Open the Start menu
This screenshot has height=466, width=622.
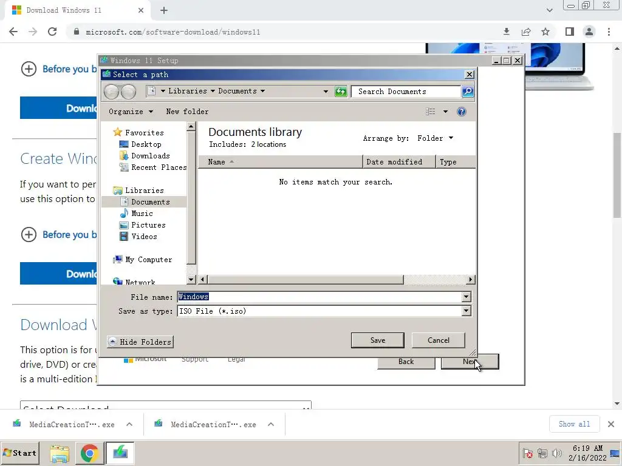(x=21, y=453)
